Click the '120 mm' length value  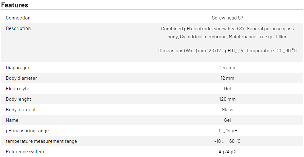[227, 99]
